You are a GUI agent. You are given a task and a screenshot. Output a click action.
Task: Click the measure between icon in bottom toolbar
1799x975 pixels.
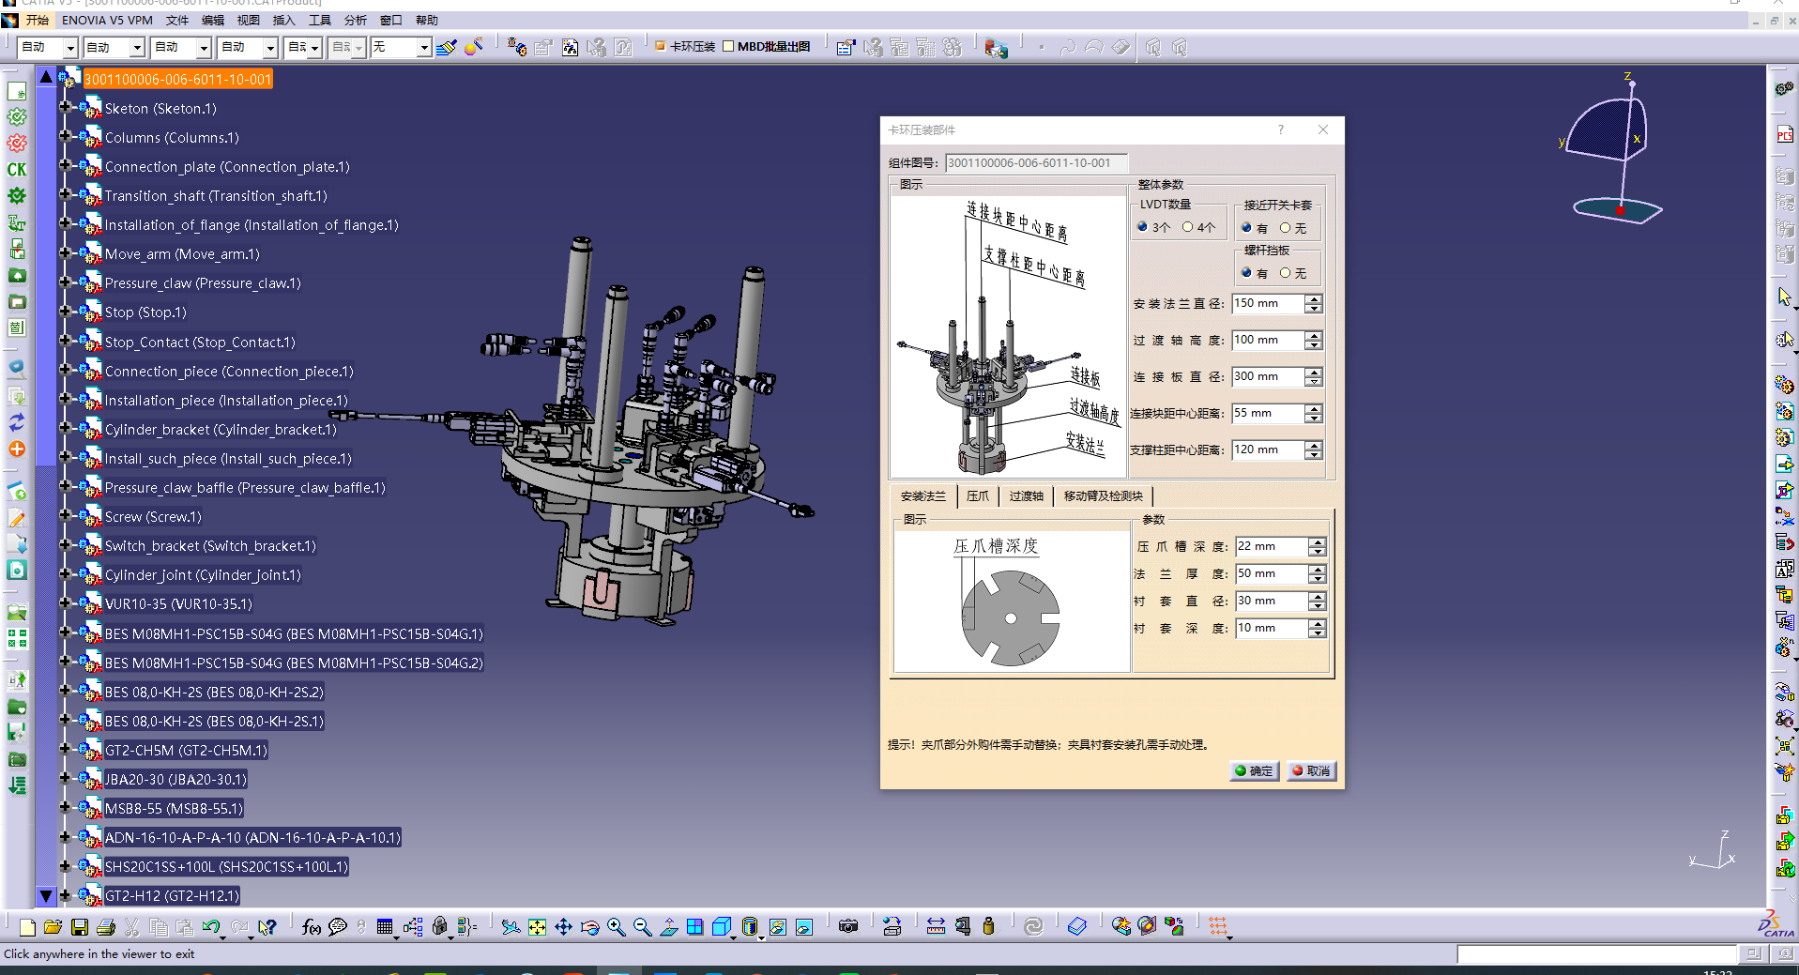(x=936, y=927)
